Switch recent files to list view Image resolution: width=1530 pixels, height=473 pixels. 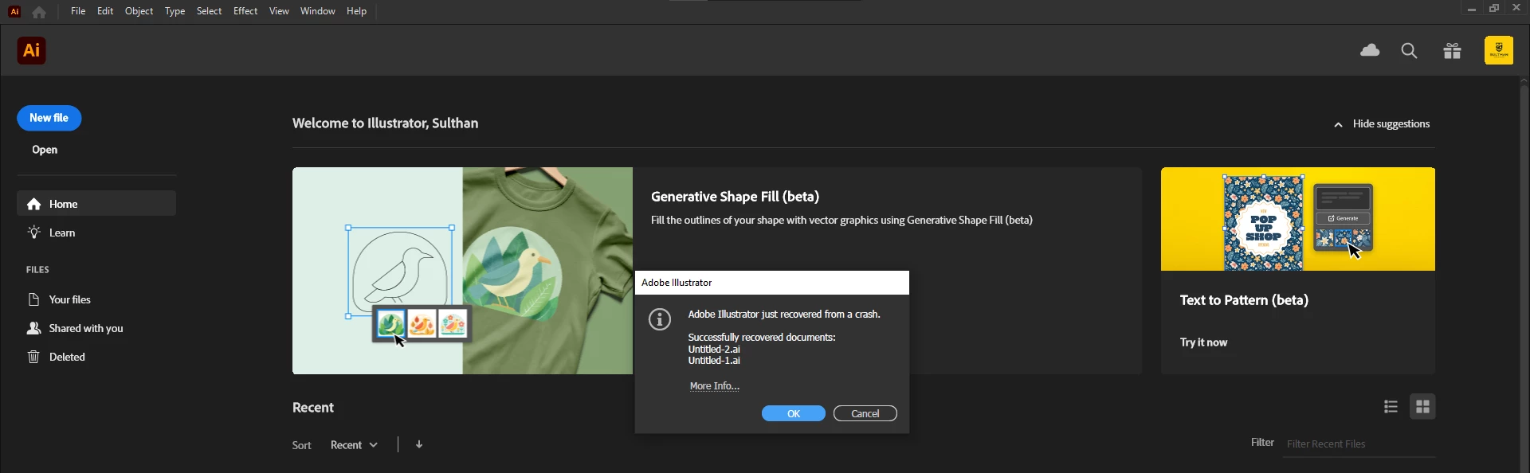tap(1391, 407)
